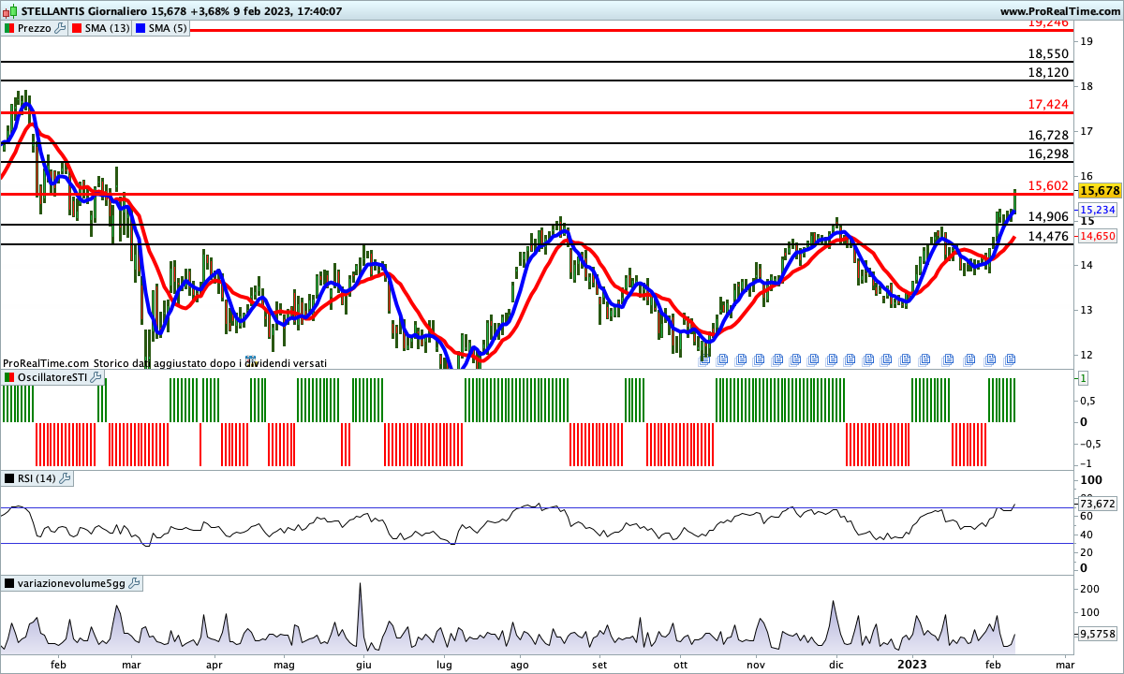Click the 18,120 price level label
The image size is (1124, 674).
1048,72
